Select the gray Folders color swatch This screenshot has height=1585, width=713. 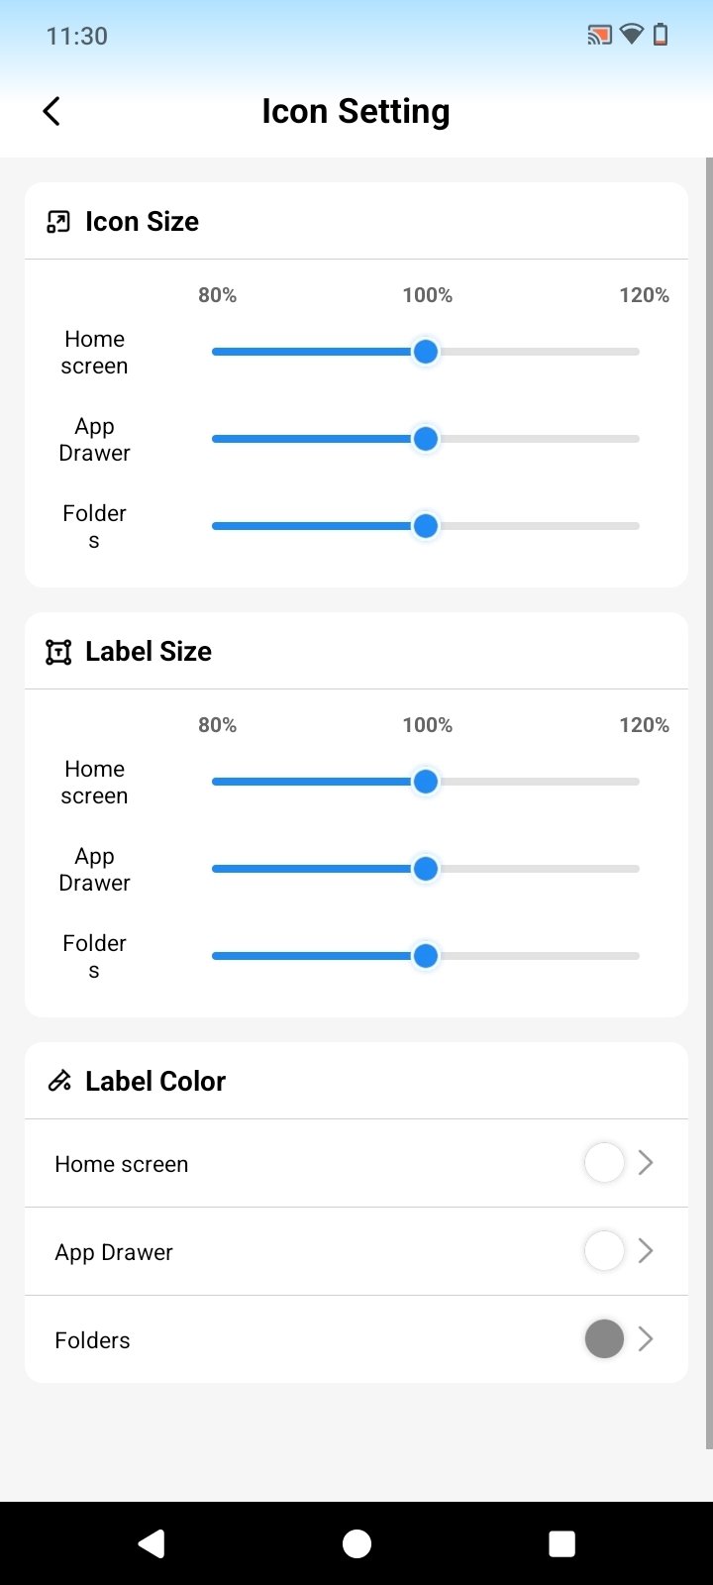[x=604, y=1339]
